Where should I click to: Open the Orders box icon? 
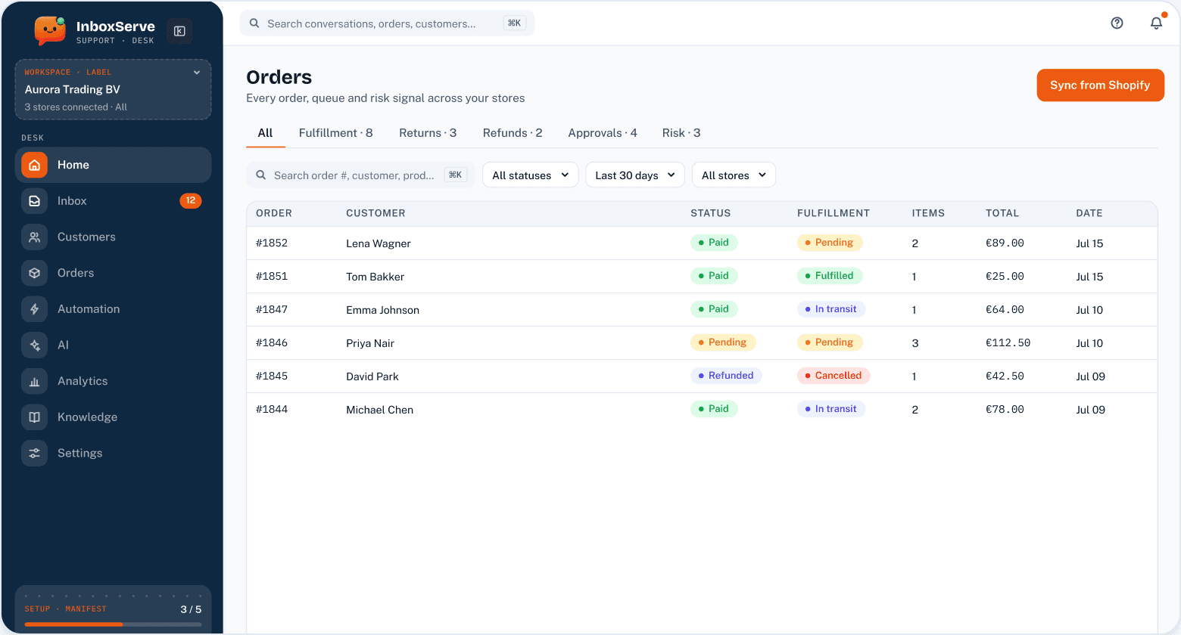click(34, 273)
